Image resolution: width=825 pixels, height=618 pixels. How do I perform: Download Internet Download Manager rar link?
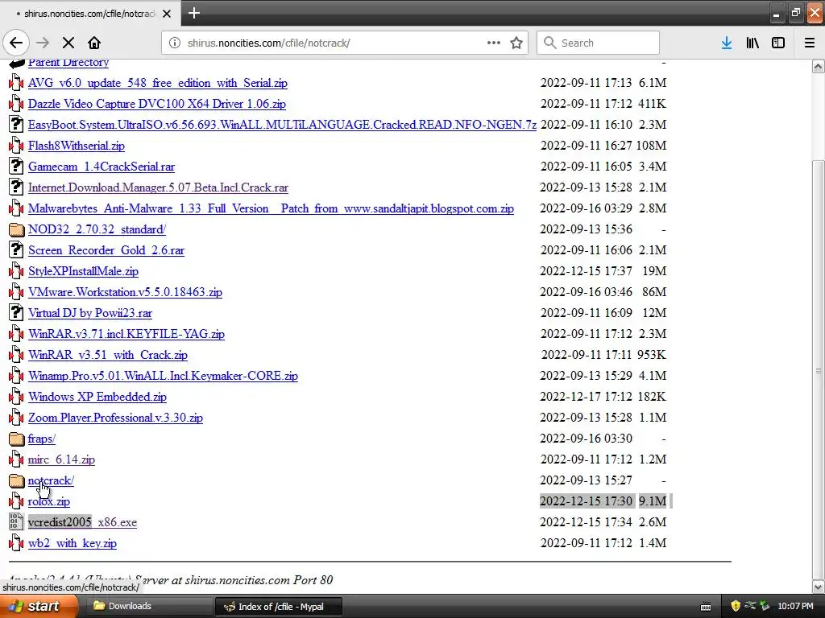pos(159,187)
